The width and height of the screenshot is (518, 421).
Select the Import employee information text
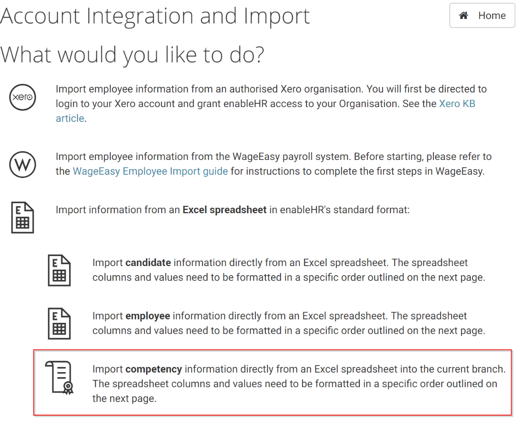(x=289, y=323)
